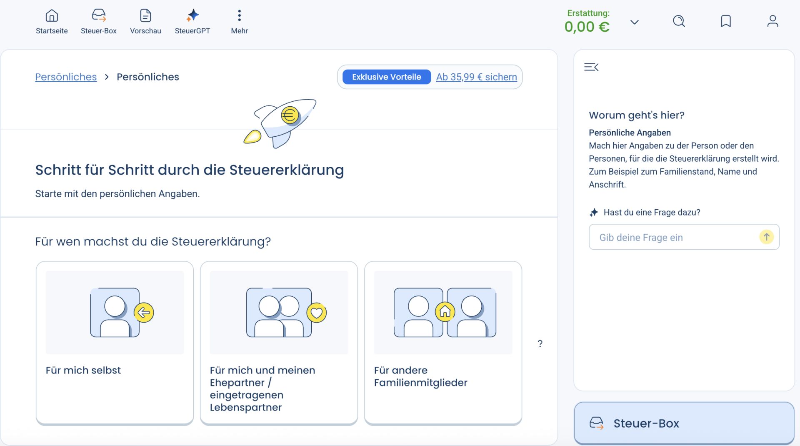Open user profile account icon

(x=772, y=21)
